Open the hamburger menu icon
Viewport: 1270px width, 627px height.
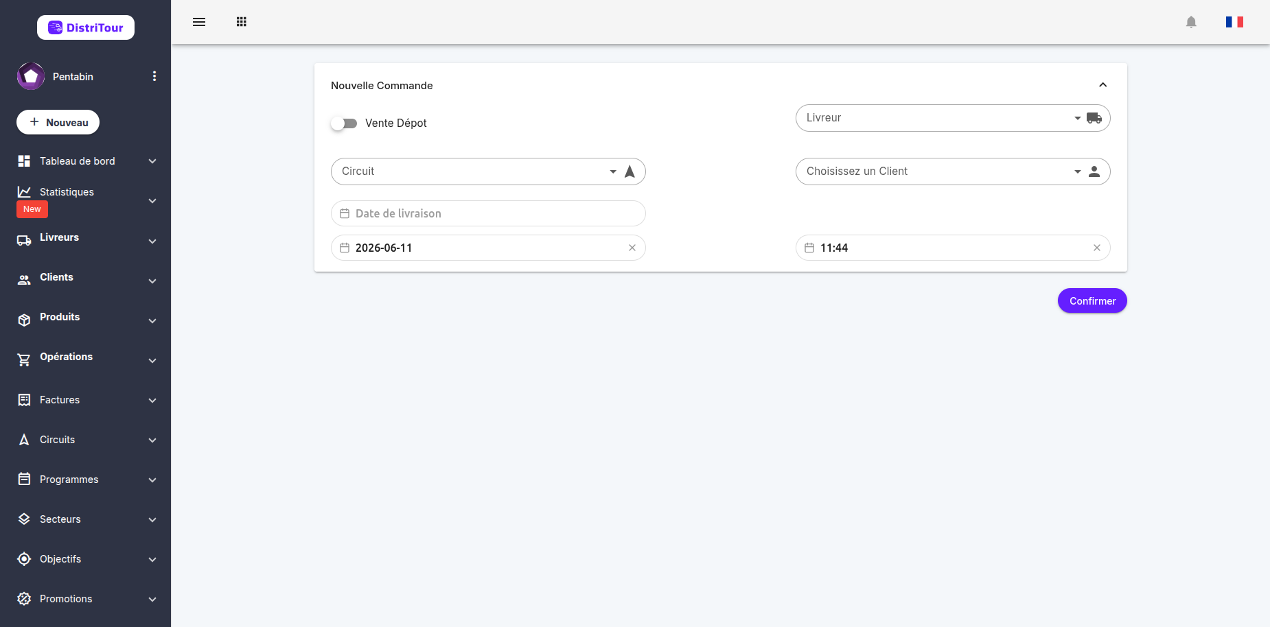[x=199, y=22]
